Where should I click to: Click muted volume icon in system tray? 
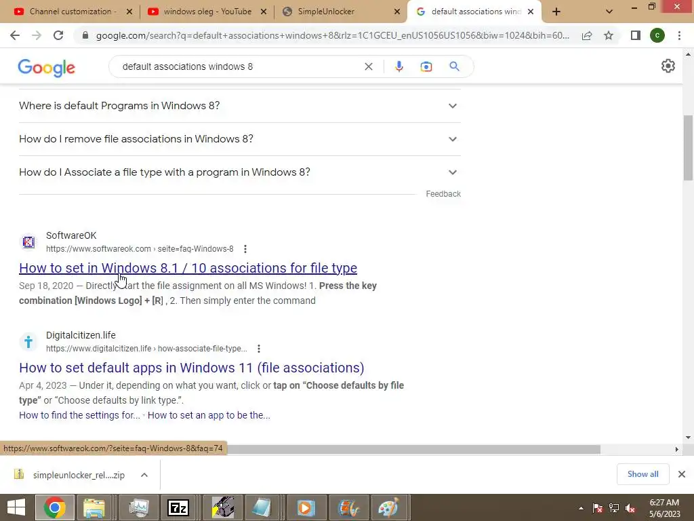click(630, 508)
